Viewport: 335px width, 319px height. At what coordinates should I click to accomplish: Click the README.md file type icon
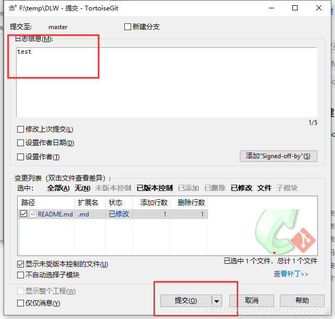(x=32, y=214)
